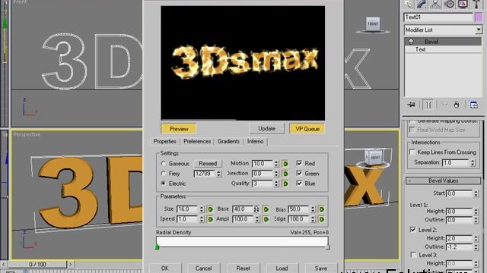Uncheck the Red channel checkbox
Viewport: 487px width, 273px height.
pyautogui.click(x=299, y=163)
